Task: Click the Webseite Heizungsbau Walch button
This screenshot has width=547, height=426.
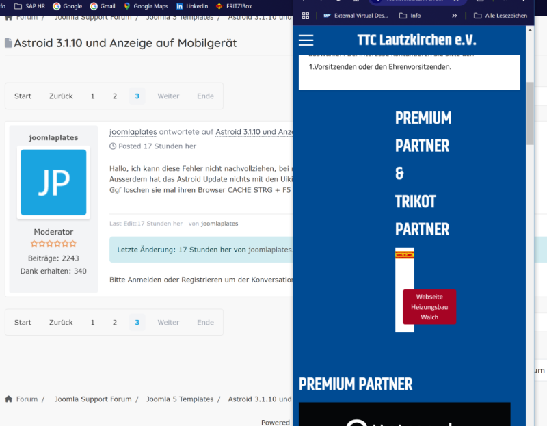Action: tap(429, 306)
